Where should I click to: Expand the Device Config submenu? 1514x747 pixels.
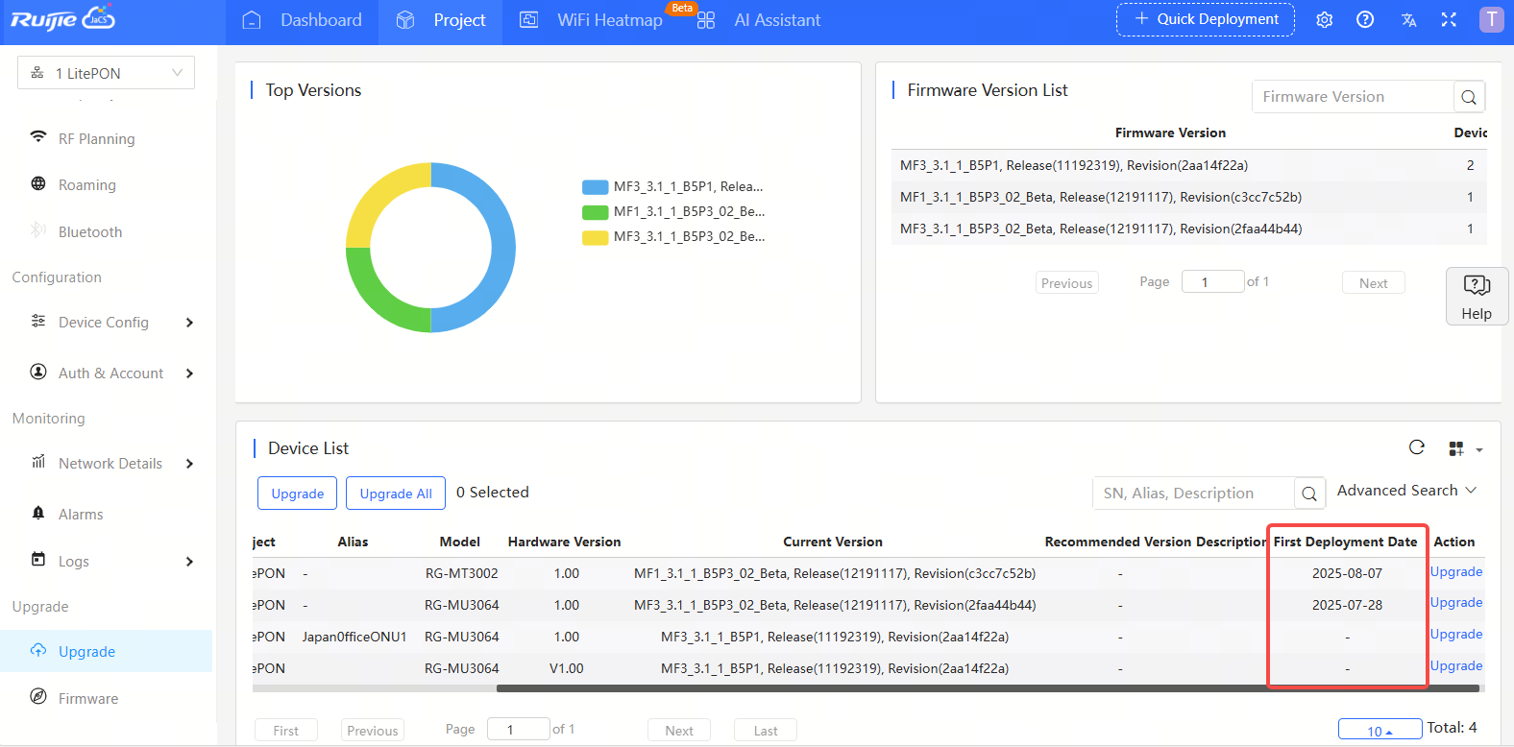(x=111, y=323)
